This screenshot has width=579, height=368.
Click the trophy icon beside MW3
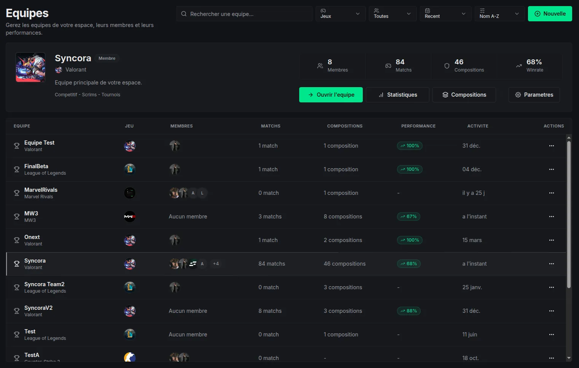(17, 217)
